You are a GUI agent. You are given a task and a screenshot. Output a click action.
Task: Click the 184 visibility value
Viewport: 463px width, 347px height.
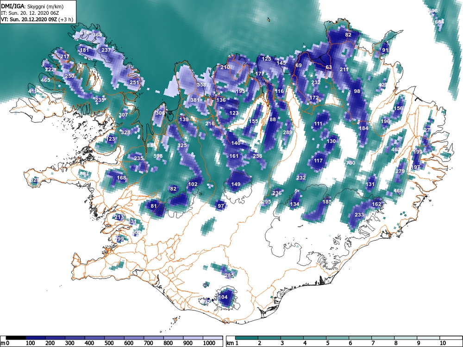[x=363, y=128]
